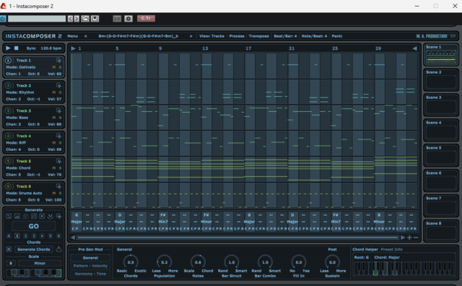
Task: Click the first icon in the Generate row
Action: 9,216
